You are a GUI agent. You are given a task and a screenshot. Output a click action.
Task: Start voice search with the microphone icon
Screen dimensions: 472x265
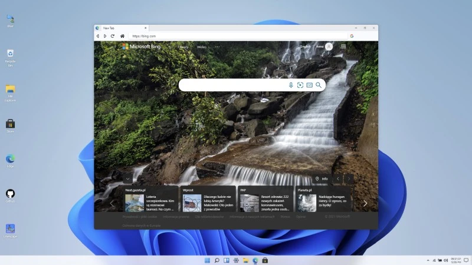(291, 85)
